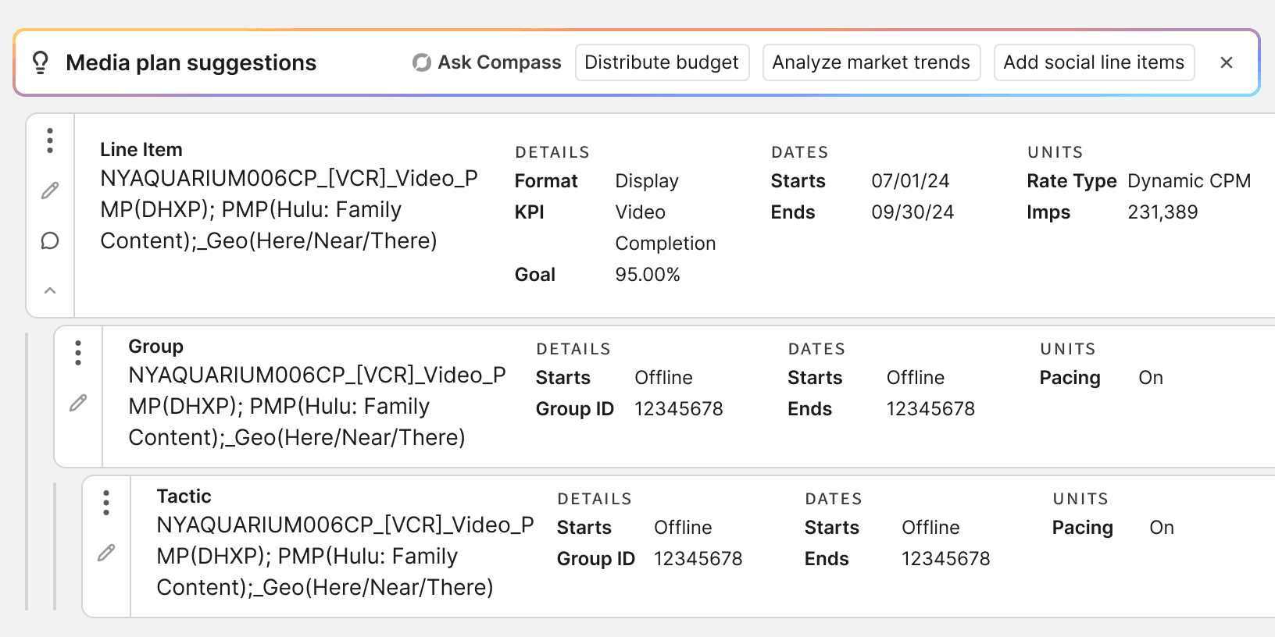Open the Group row three-dot menu
1275x637 pixels.
coord(78,353)
